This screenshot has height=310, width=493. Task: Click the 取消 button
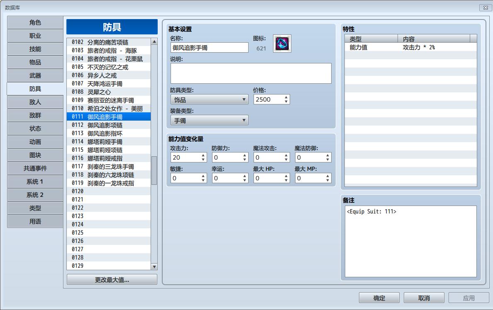pos(424,298)
